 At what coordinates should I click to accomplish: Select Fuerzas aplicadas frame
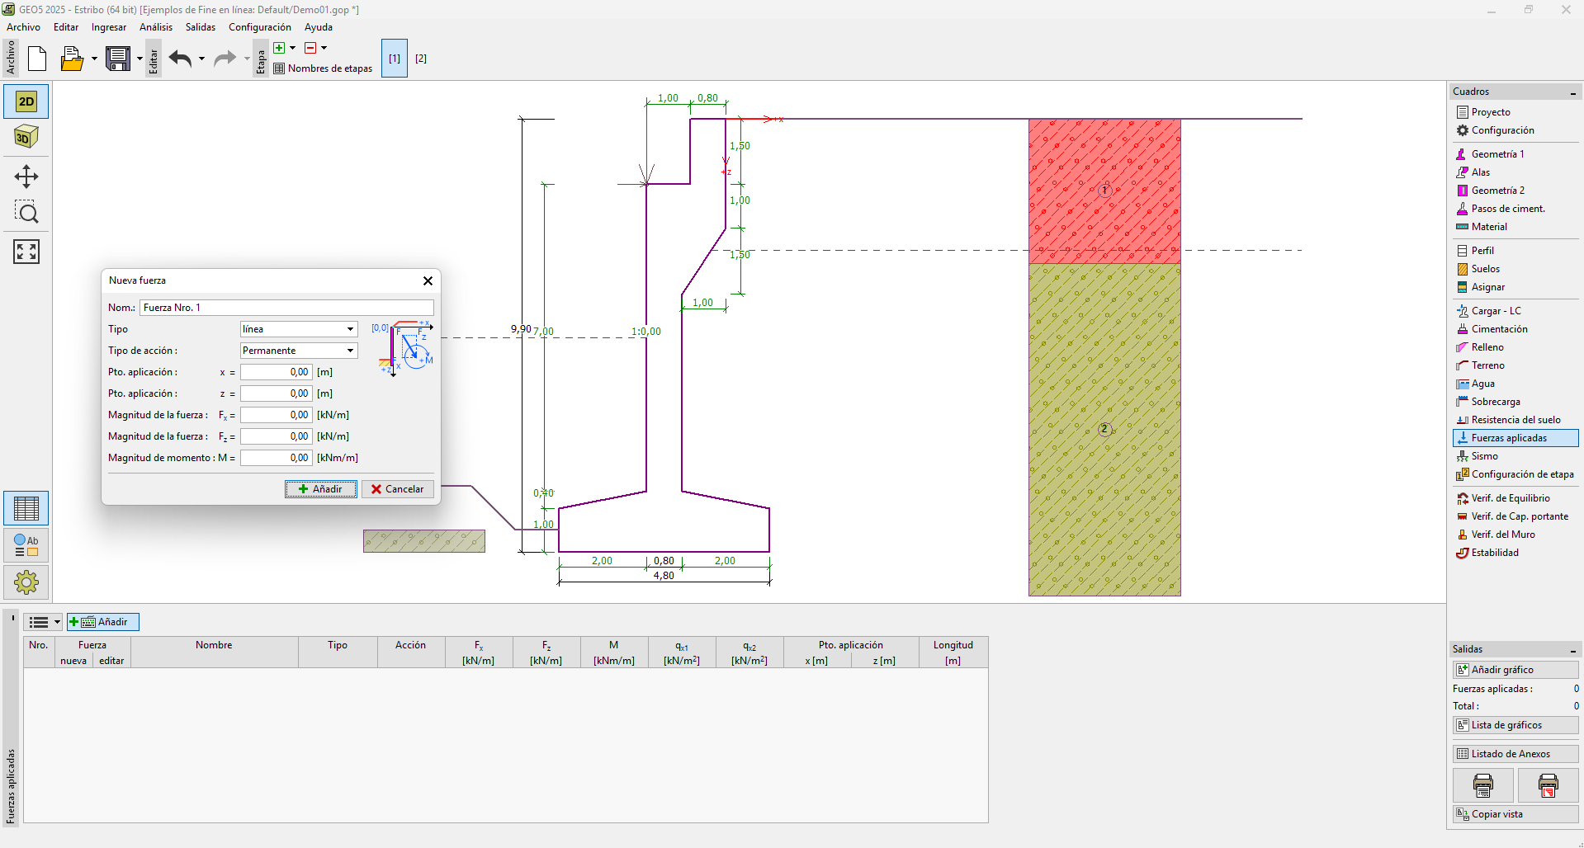1515,438
